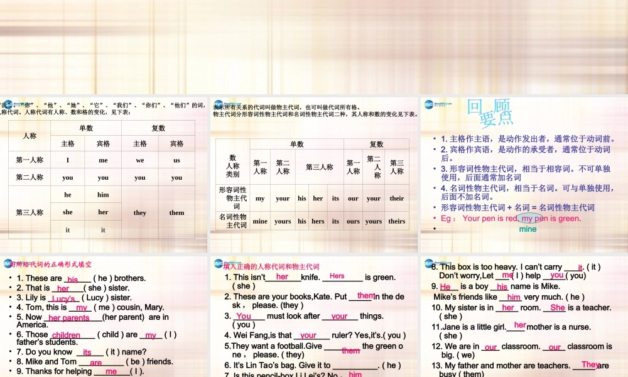Click the logo on the possessive pronouns slide
Screen dimensions: 628x377
click(x=219, y=106)
